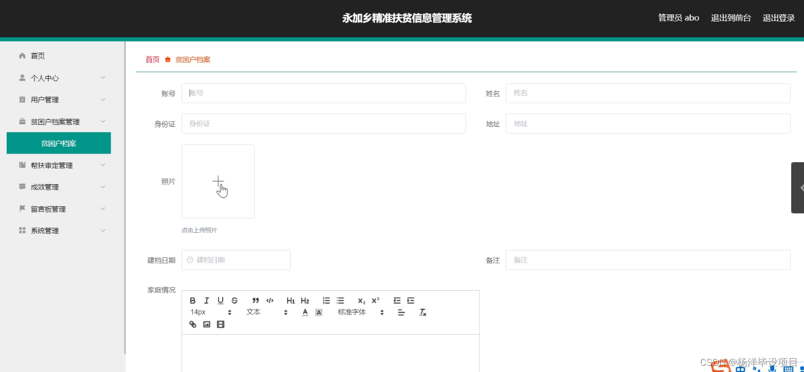Click the home icon in the breadcrumb

pos(167,59)
